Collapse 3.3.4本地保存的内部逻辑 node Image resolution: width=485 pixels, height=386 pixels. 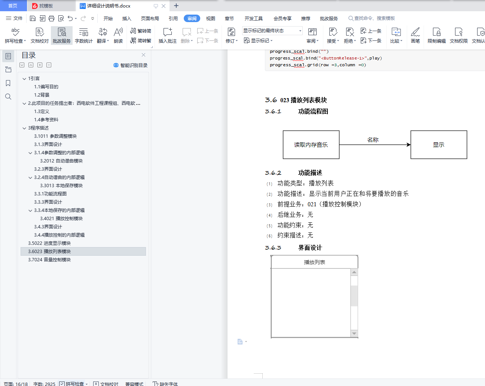pyautogui.click(x=30, y=210)
